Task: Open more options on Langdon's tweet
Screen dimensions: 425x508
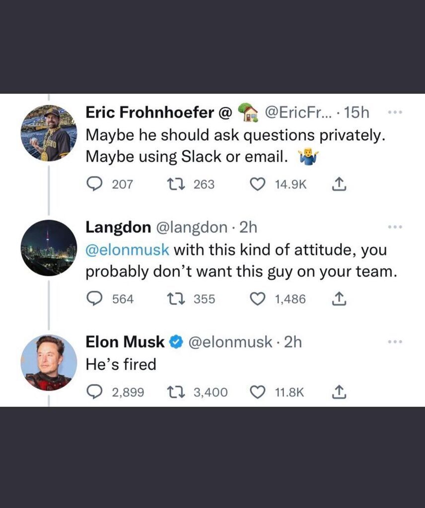Action: pyautogui.click(x=394, y=227)
